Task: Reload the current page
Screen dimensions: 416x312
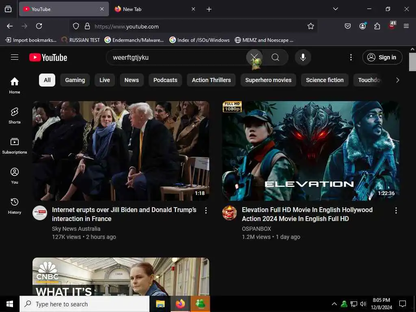Action: coord(39,26)
